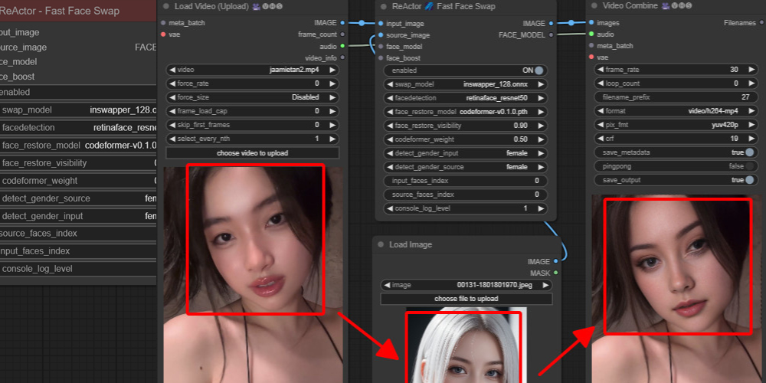Click the IMAGE output port on Load Image node

coord(555,261)
